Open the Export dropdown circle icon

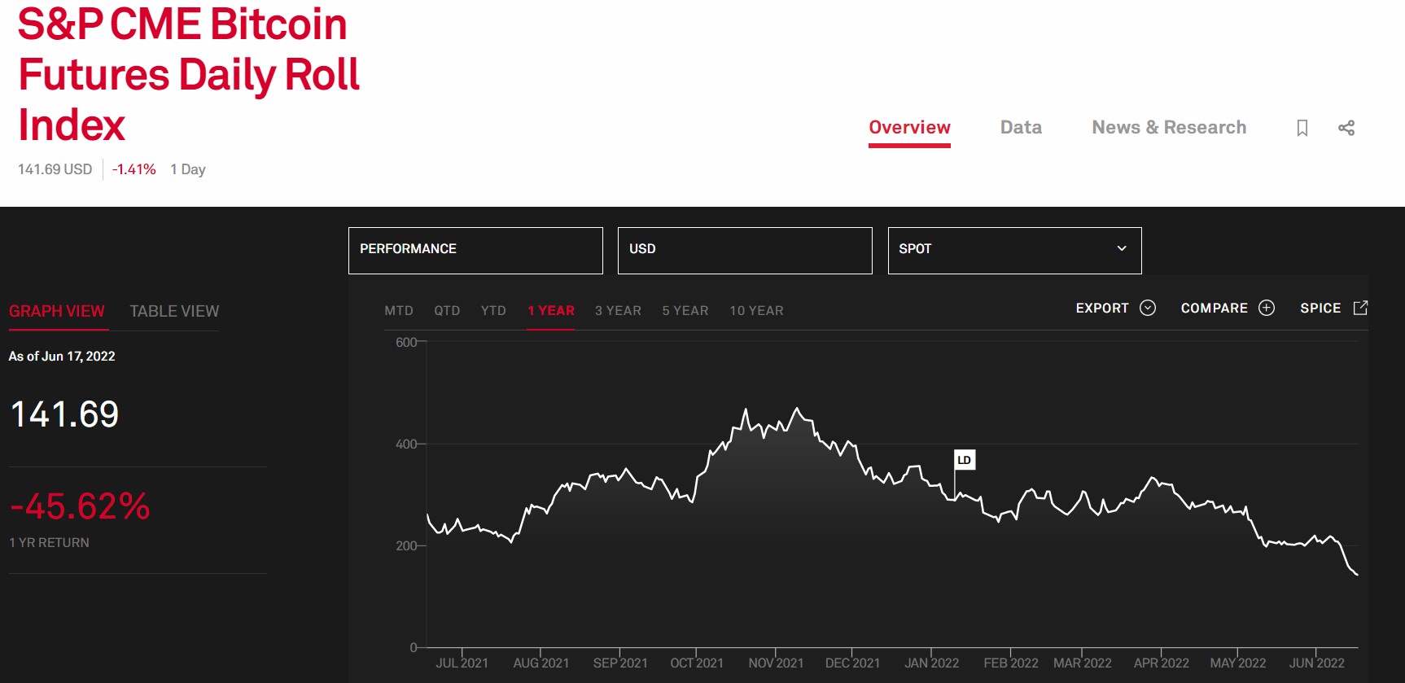pyautogui.click(x=1148, y=308)
